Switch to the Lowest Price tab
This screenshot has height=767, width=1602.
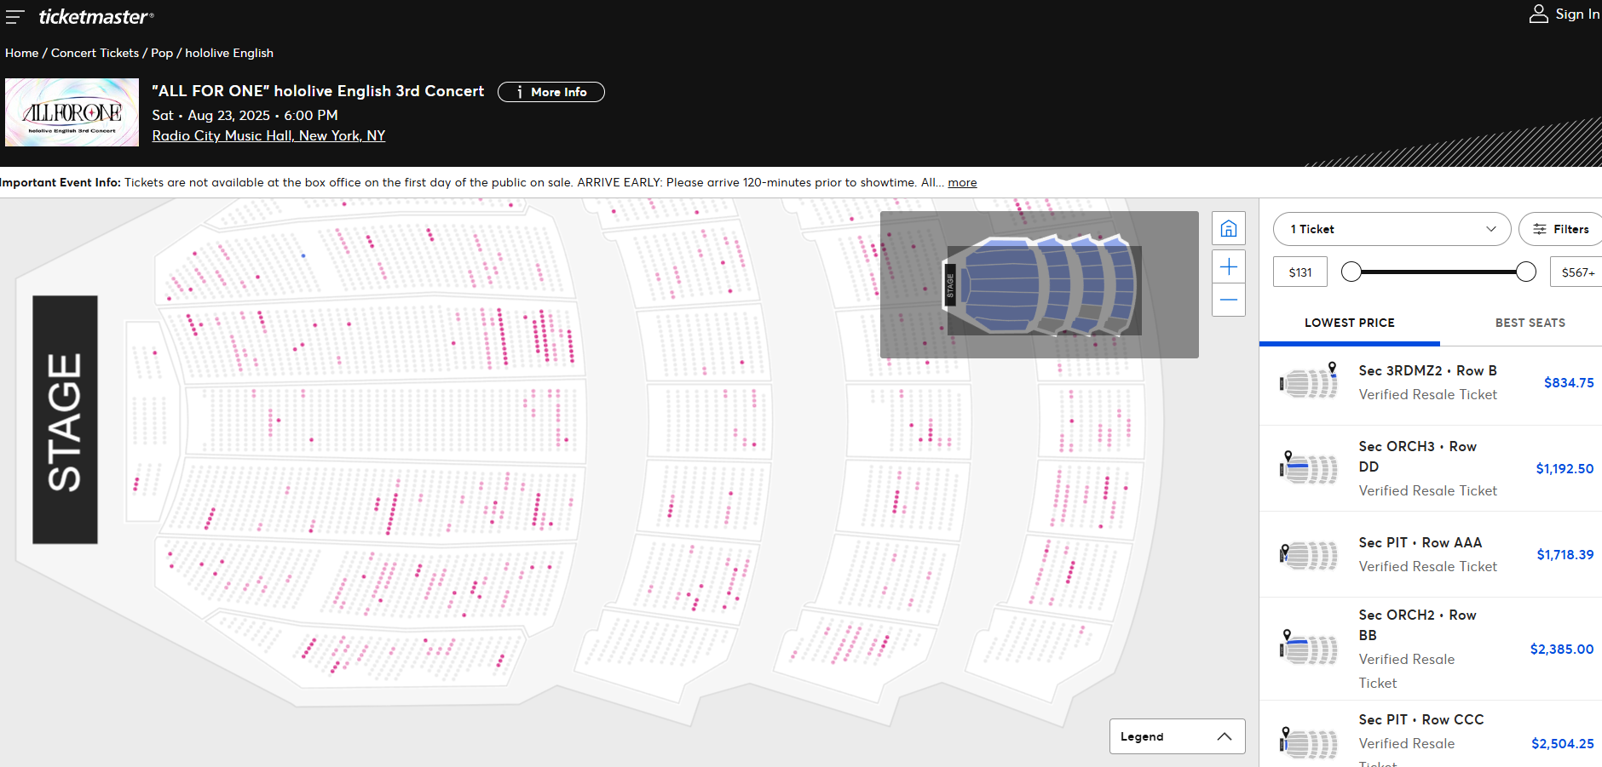[1349, 323]
